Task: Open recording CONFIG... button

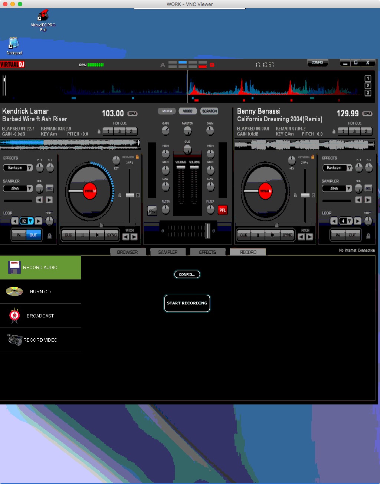Action: coord(187,274)
